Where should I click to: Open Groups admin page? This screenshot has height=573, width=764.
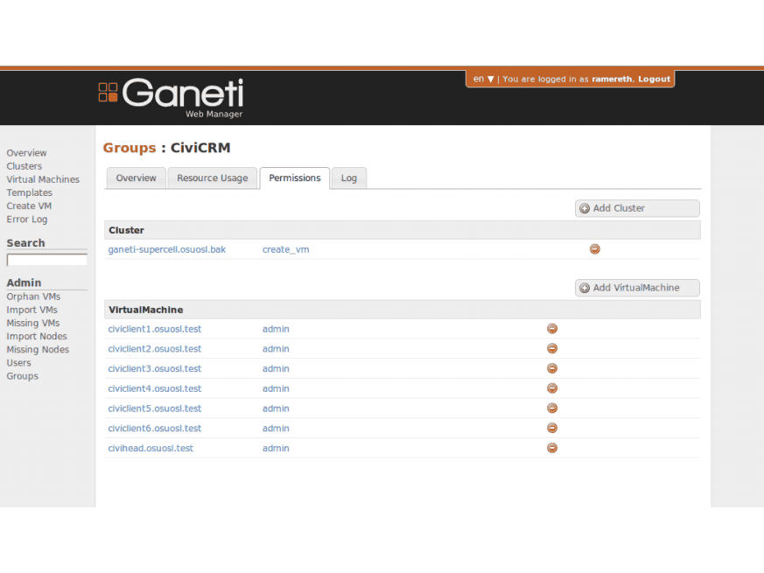(23, 376)
